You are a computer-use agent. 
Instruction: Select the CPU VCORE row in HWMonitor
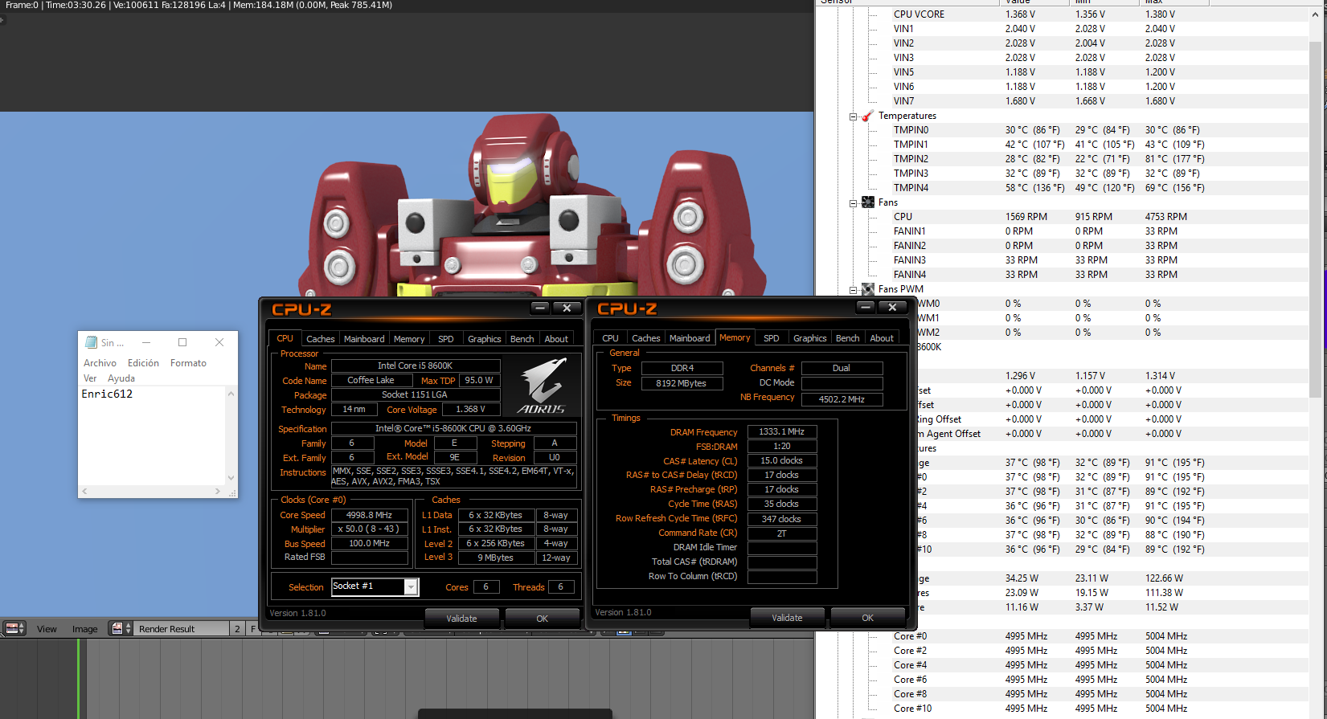(x=1061, y=14)
